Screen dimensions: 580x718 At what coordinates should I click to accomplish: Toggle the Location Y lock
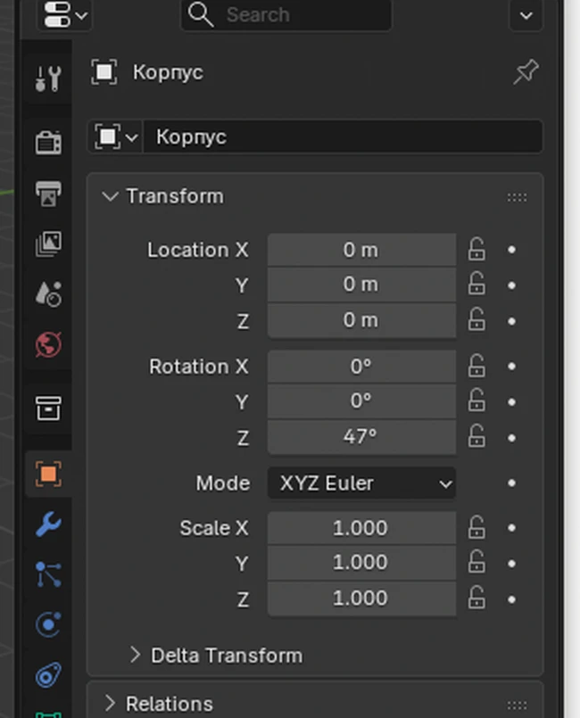476,284
